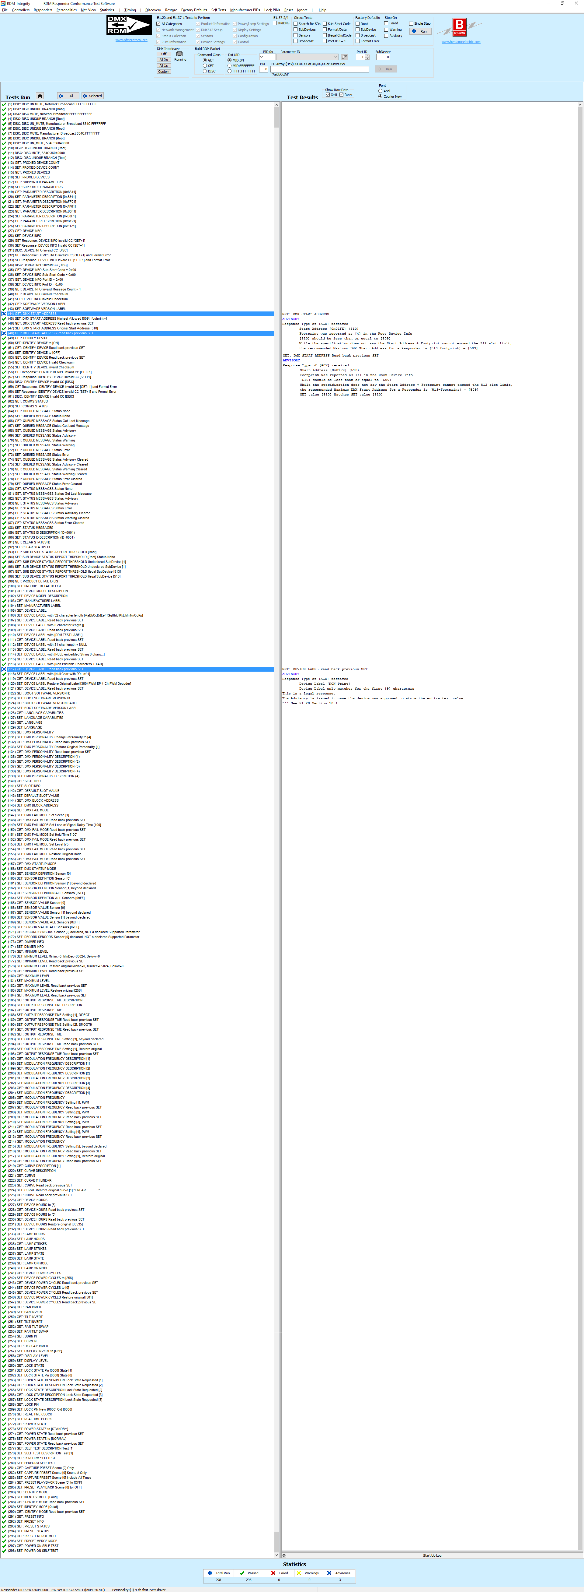
Task: Click the icon beside the Parameter ID dropdown
Action: (345, 57)
